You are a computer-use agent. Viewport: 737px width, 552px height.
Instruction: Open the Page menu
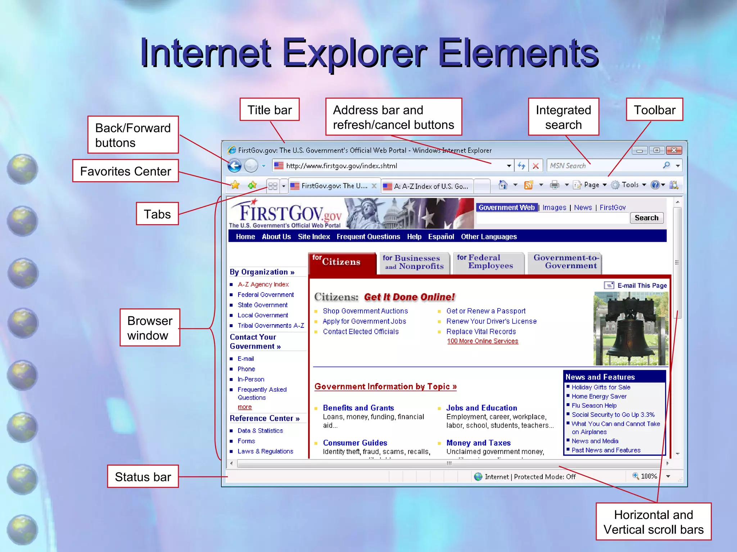(x=590, y=185)
